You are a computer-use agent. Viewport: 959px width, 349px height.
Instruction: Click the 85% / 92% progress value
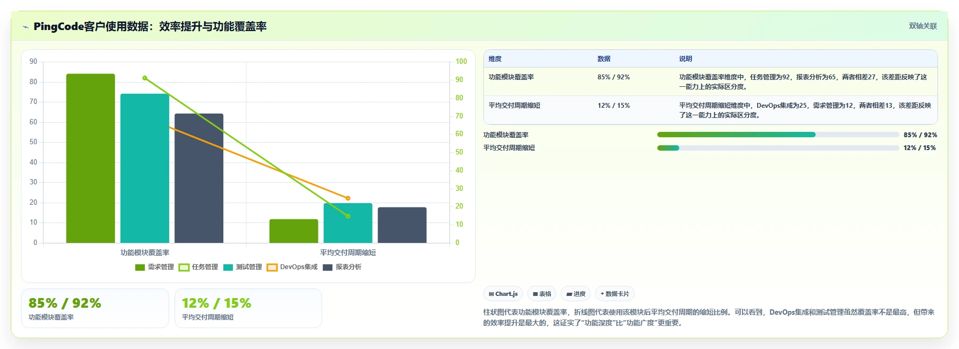click(920, 135)
